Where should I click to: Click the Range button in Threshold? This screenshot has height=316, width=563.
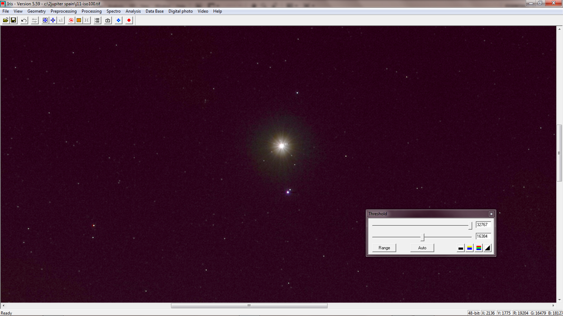384,248
